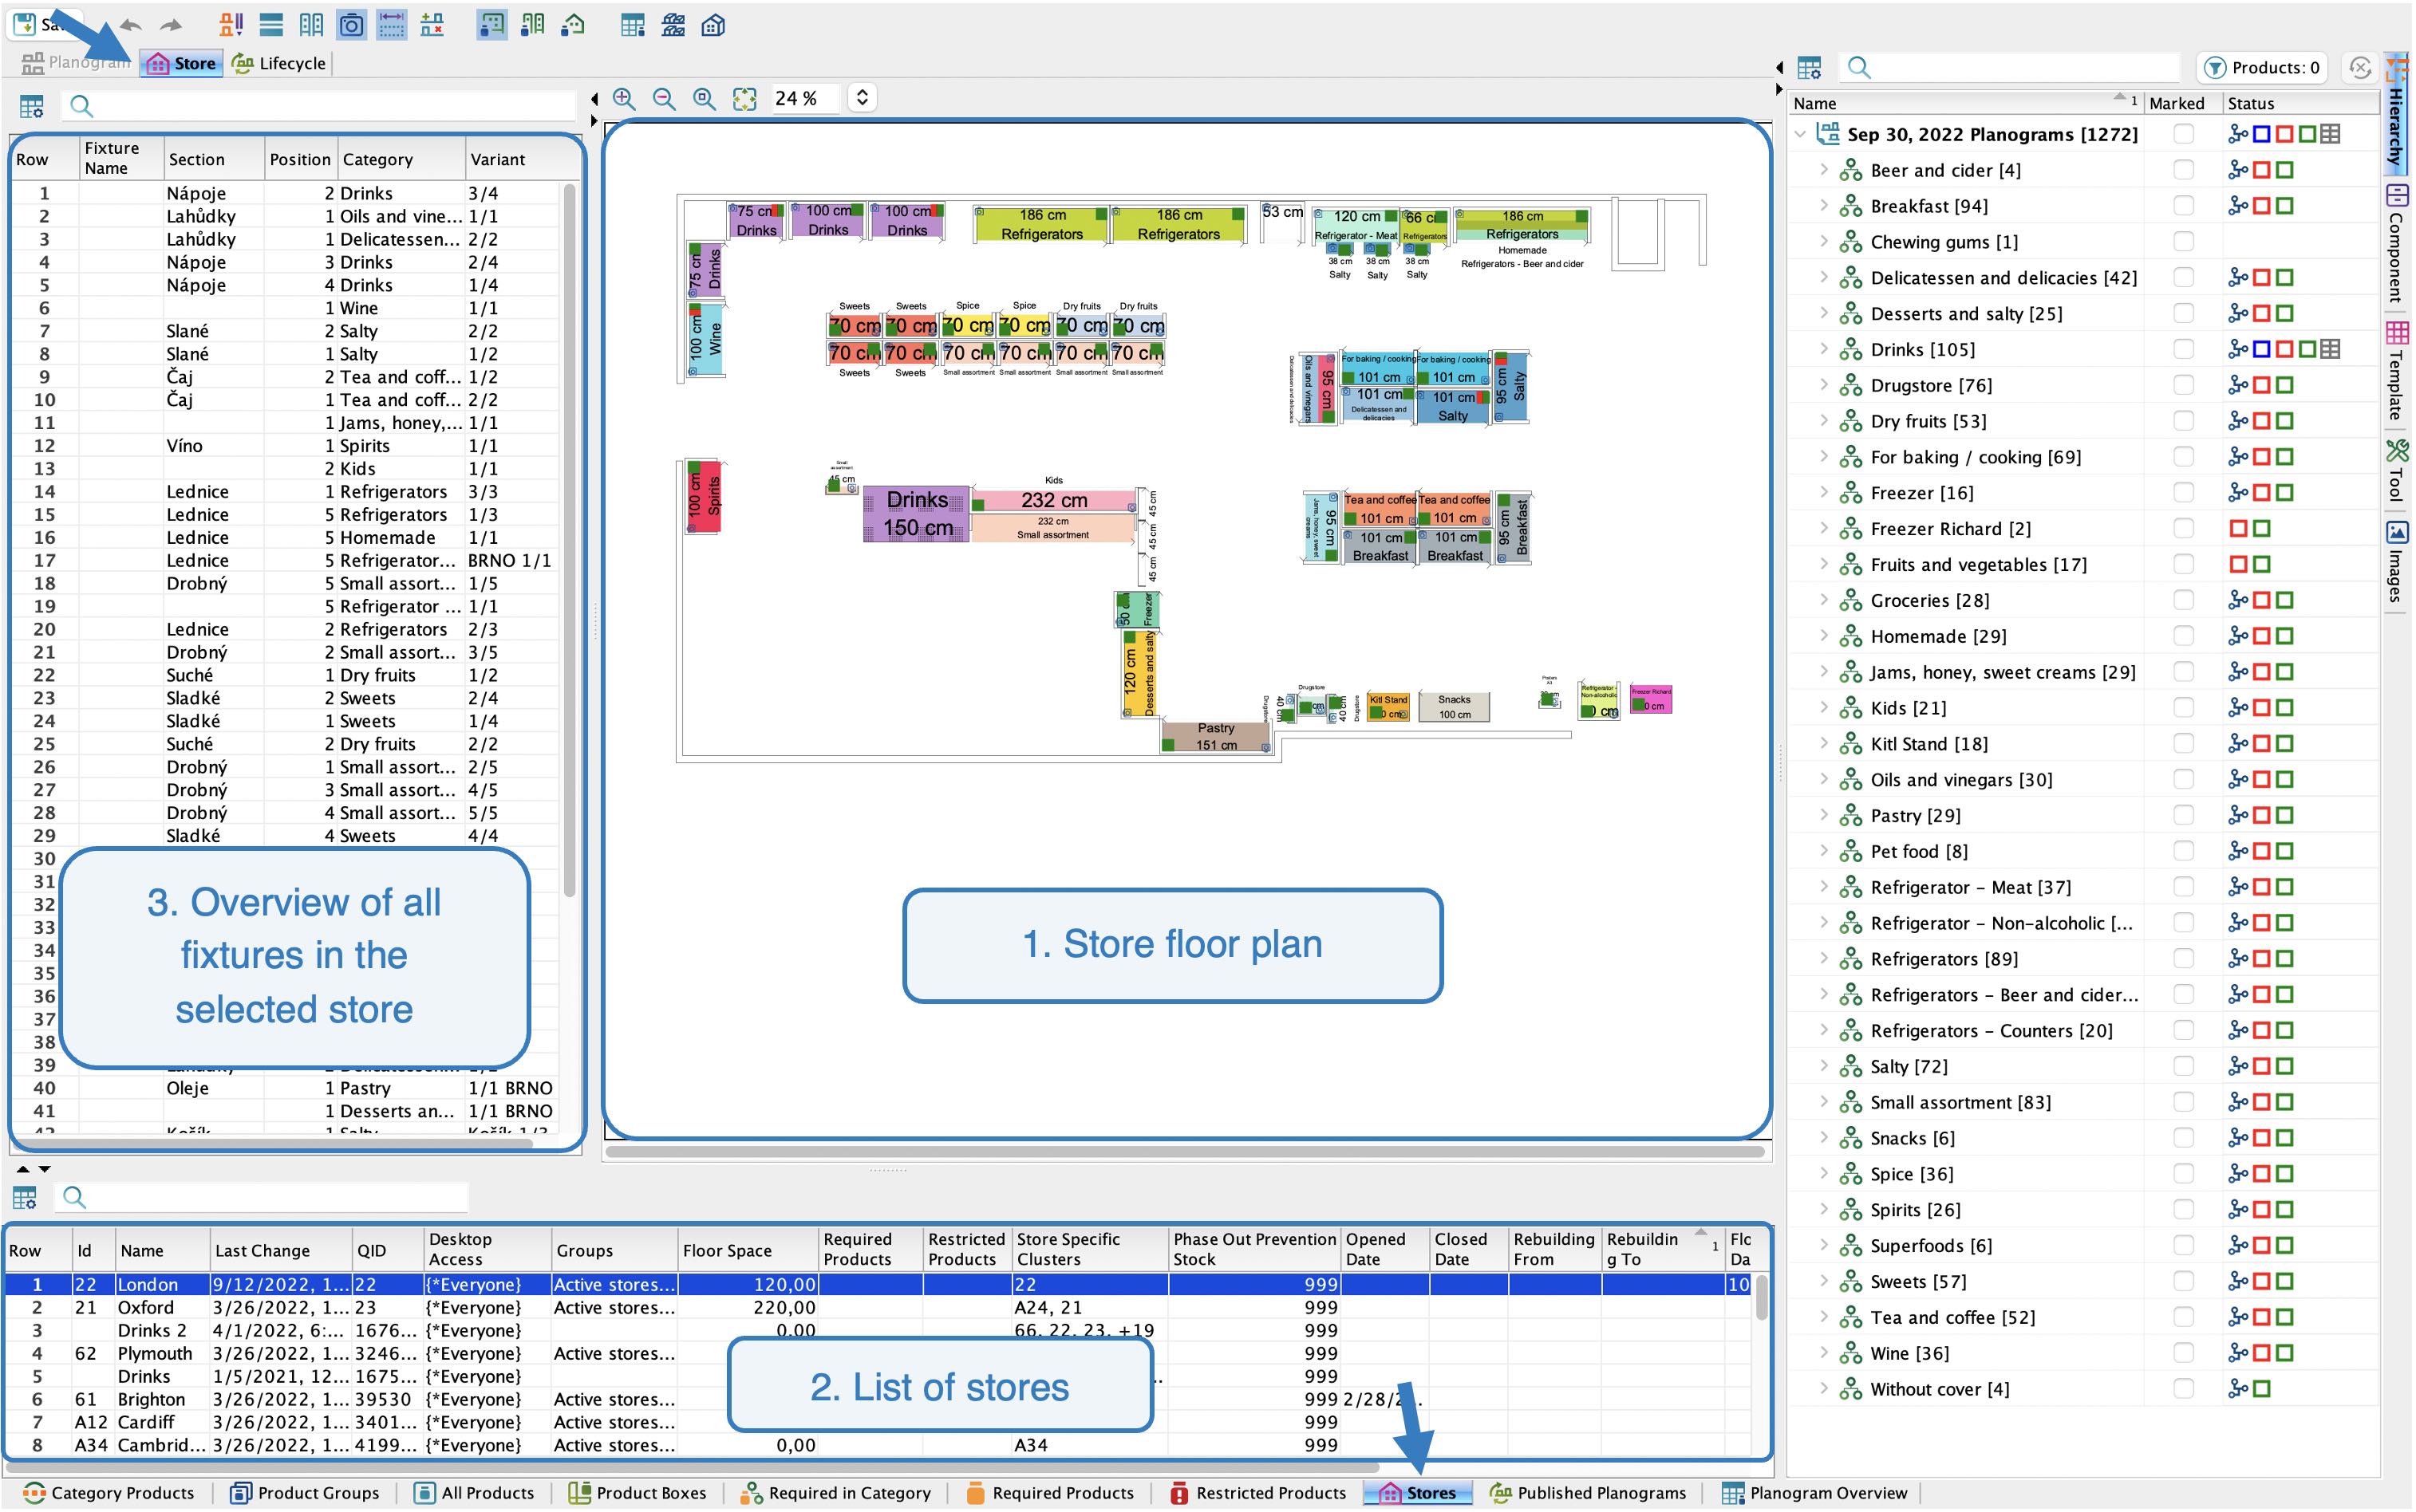The width and height of the screenshot is (2416, 1512).
Task: Zoom in on the floor plan
Action: [x=624, y=98]
